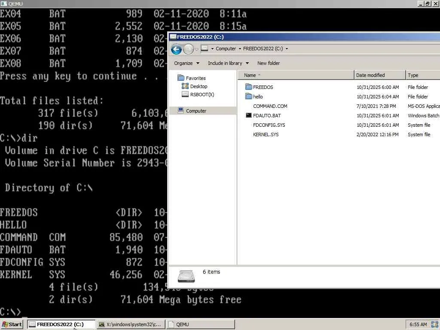The image size is (440, 330).
Task: Select the hello folder
Action: [x=258, y=97]
